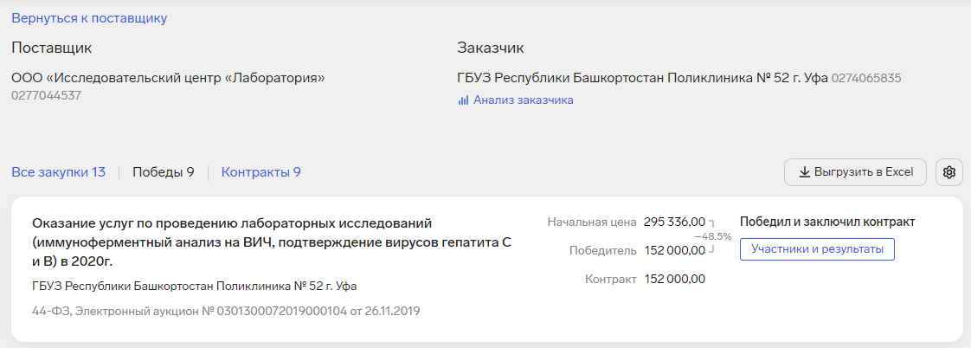The width and height of the screenshot is (971, 348).
Task: Click the Выгрузить в Excel button
Action: tap(856, 172)
